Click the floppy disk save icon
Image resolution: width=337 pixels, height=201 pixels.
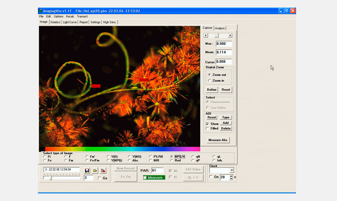(x=87, y=171)
